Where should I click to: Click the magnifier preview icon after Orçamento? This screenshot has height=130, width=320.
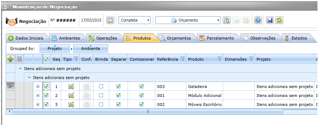pyautogui.click(x=227, y=20)
